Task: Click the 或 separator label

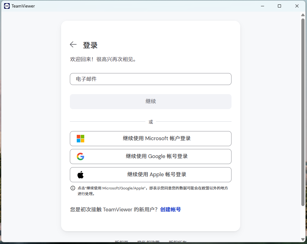Action: 151,122
